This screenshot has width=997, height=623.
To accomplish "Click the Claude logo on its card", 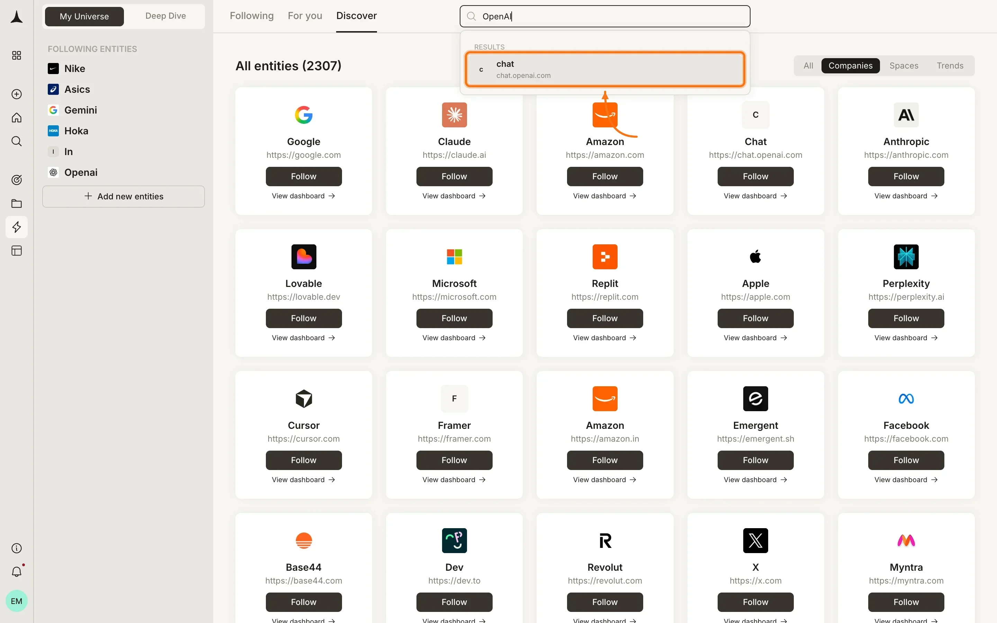I will (x=455, y=115).
